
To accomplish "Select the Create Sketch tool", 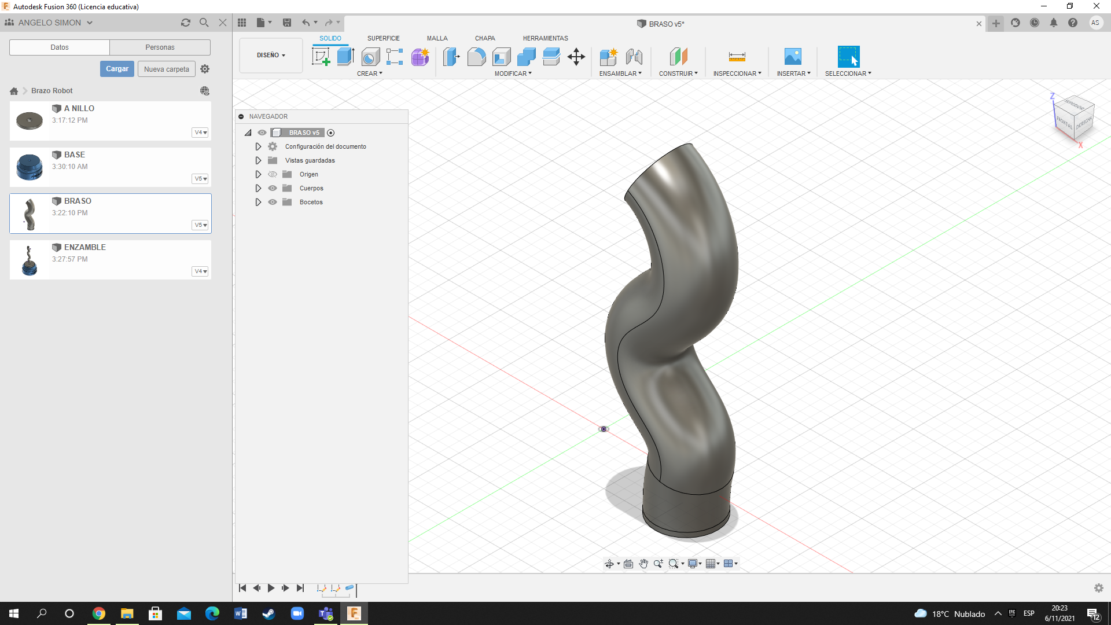I will click(x=321, y=57).
